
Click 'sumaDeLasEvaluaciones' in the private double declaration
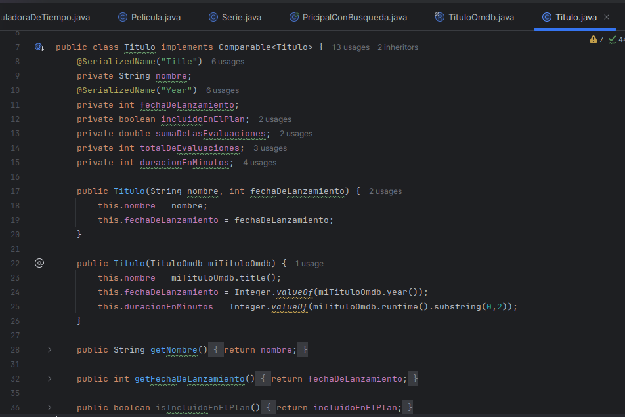pos(211,134)
